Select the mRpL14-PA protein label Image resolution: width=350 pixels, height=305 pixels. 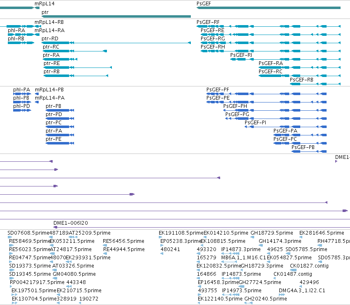coord(50,98)
